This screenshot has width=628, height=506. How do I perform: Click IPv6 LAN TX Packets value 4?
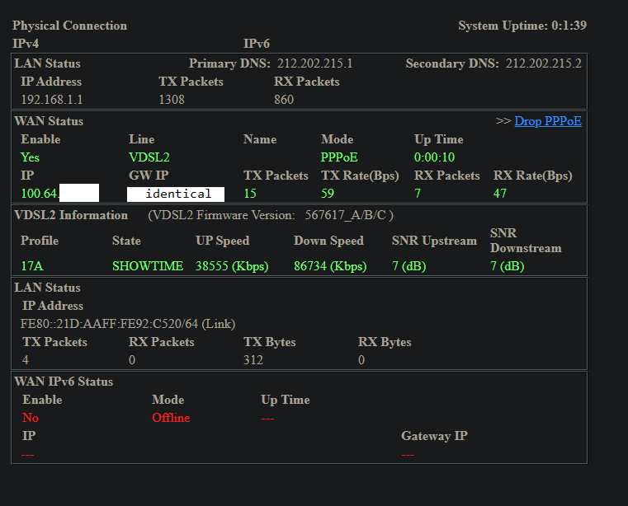(x=26, y=359)
